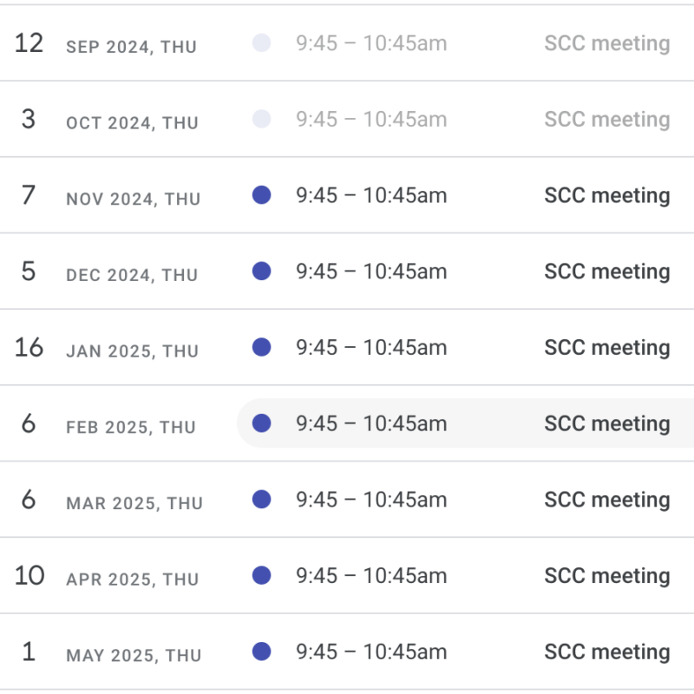Open SCC meeting title on 7 Nov 2024
The image size is (694, 694).
click(x=606, y=196)
